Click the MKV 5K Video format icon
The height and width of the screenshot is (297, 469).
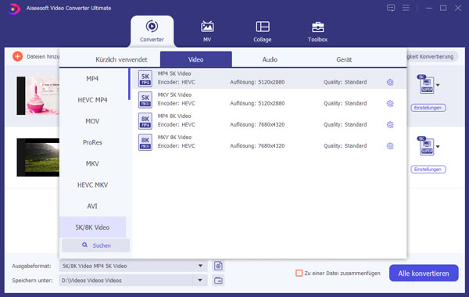click(145, 99)
